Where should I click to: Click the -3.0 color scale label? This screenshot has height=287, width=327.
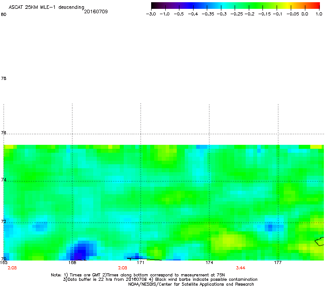click(151, 14)
